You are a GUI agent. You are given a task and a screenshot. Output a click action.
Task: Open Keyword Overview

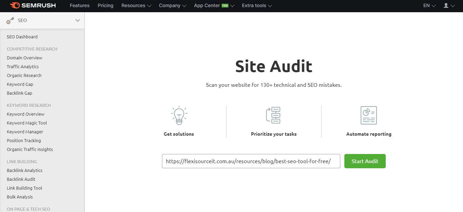pos(25,114)
